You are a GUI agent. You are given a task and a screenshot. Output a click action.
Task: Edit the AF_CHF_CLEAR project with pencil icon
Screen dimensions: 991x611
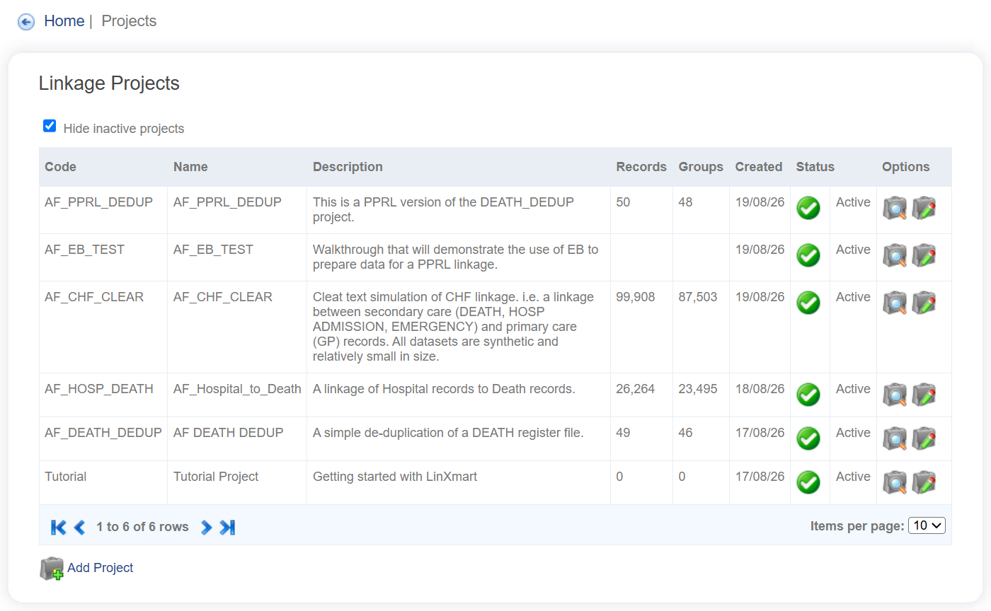[x=924, y=303]
